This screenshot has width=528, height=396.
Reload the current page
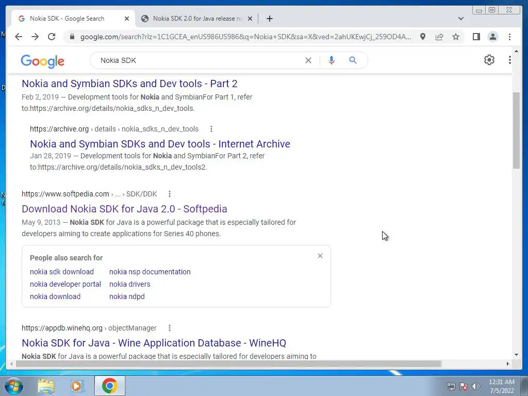52,37
